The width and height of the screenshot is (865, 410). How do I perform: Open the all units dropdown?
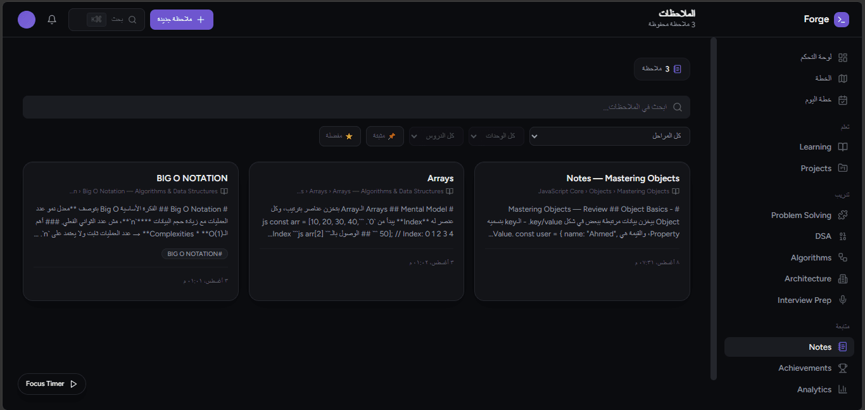click(x=496, y=136)
